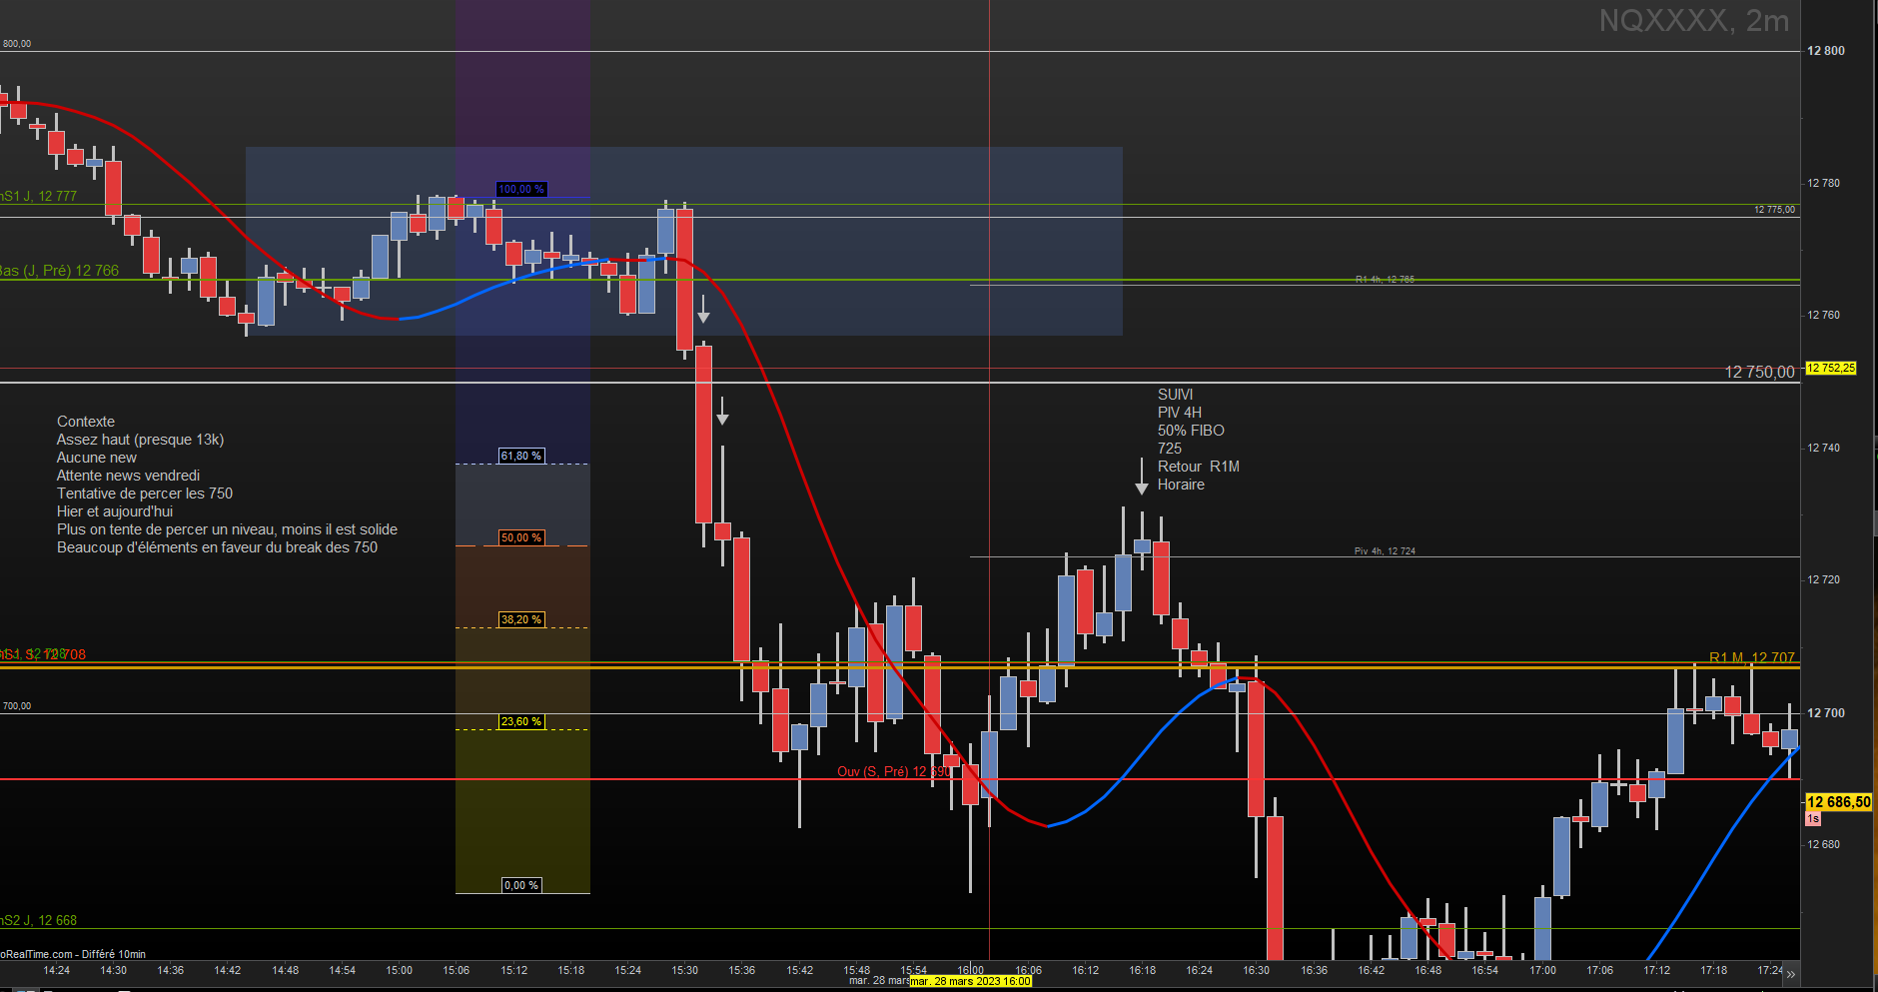The width and height of the screenshot is (1878, 992).
Task: Click the 'Différé 10min' data delay notice
Action: point(114,954)
